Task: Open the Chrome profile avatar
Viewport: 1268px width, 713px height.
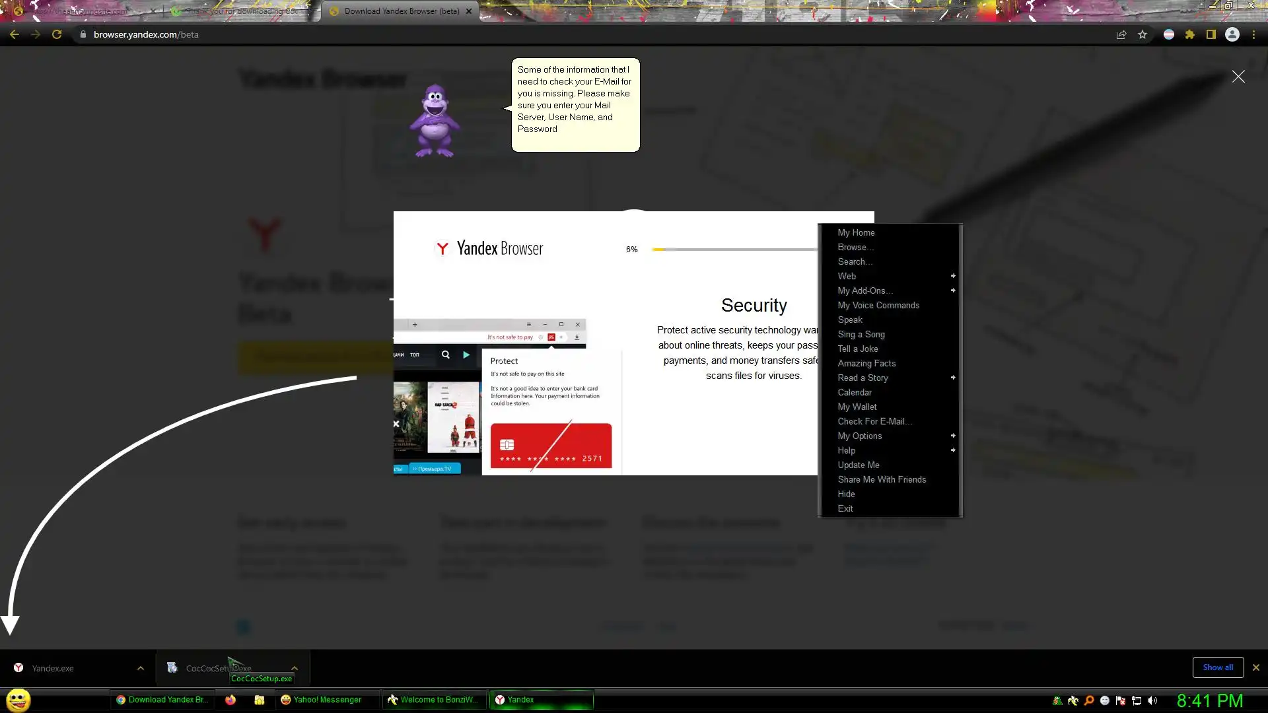Action: coord(1232,34)
